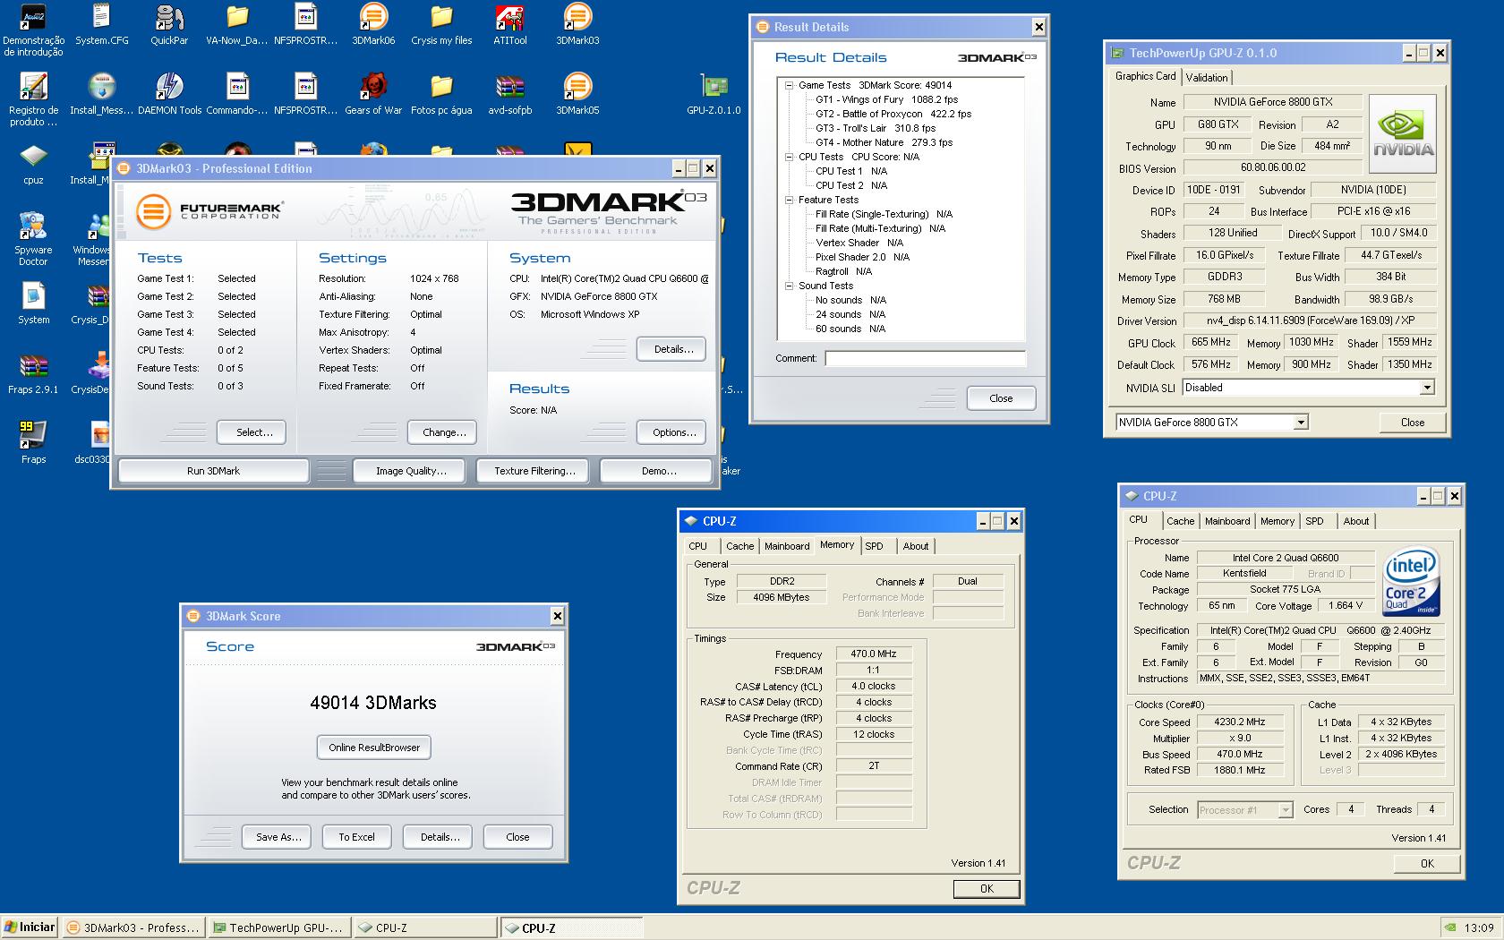The image size is (1504, 940).
Task: Open the Spyware Doctor desktop icon
Action: pyautogui.click(x=33, y=239)
